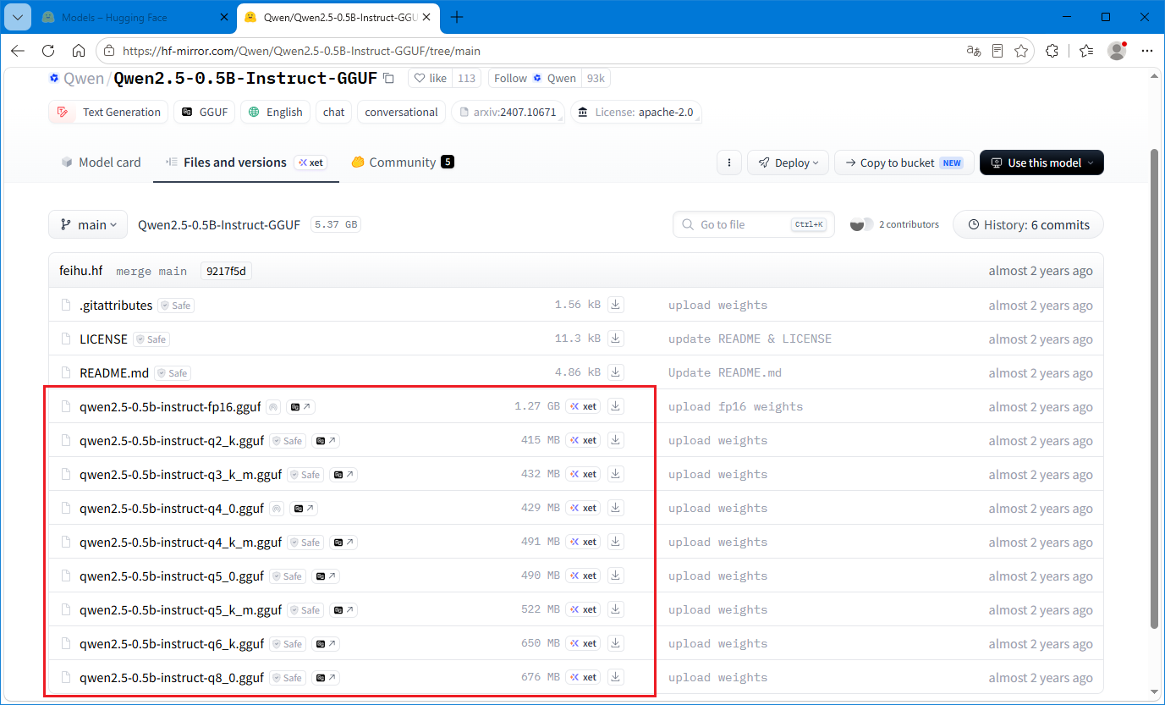Open the browser profile avatar
Viewport: 1165px width, 705px height.
(1117, 51)
